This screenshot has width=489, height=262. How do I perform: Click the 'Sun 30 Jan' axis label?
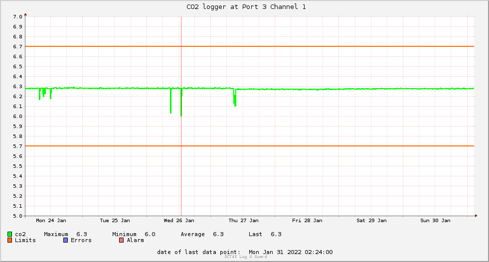coord(435,221)
